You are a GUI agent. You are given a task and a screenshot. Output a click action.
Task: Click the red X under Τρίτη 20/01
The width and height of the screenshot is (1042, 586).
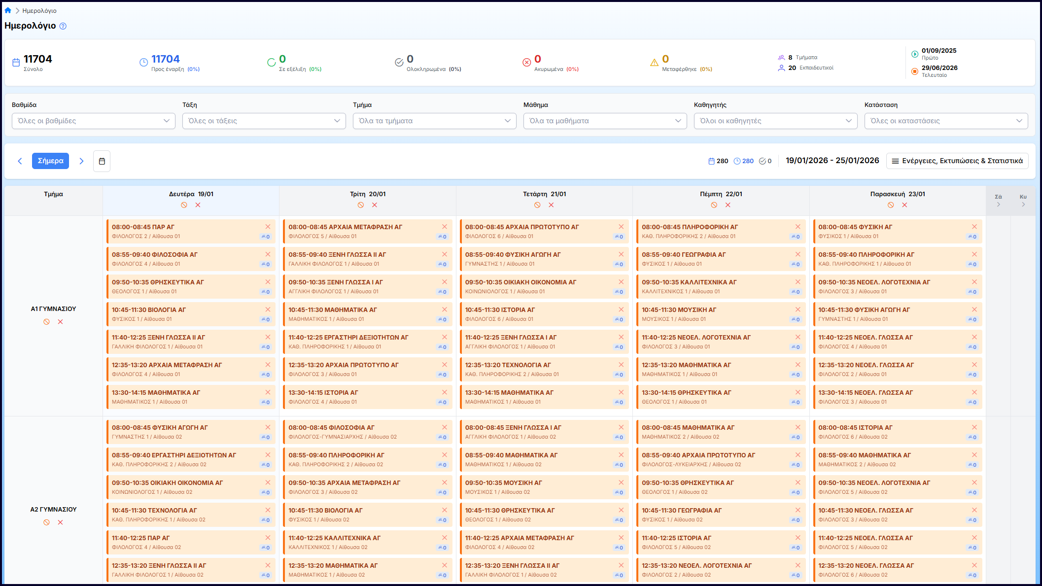(375, 205)
